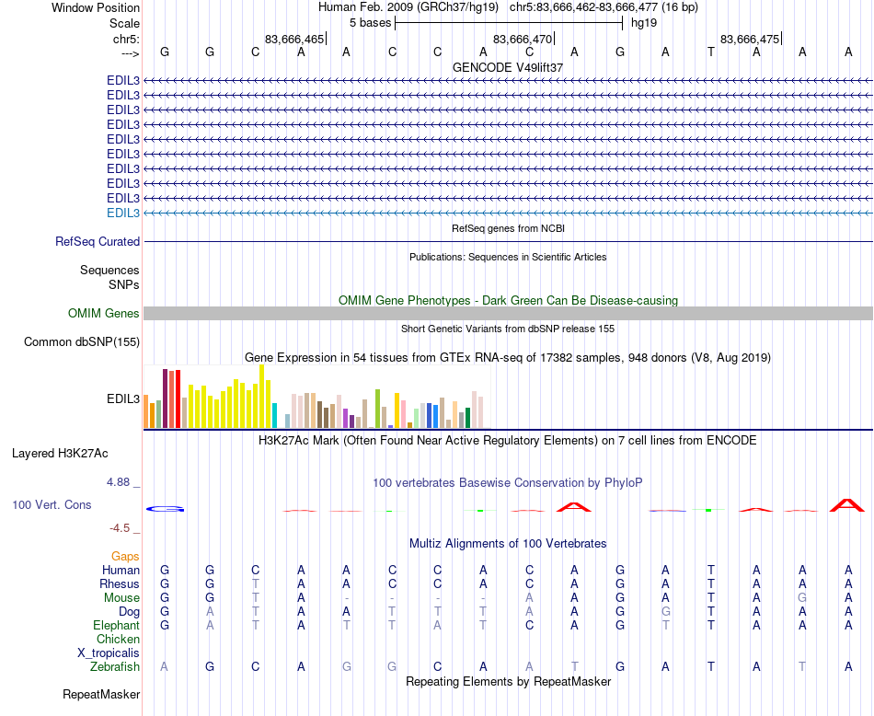Click the black EDIL3 GTEx row label

coord(123,399)
